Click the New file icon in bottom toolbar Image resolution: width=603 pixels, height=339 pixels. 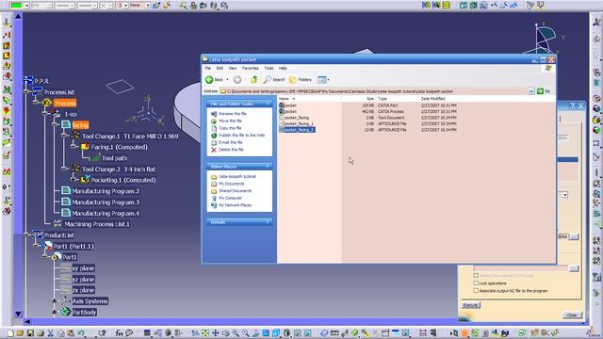pos(10,333)
